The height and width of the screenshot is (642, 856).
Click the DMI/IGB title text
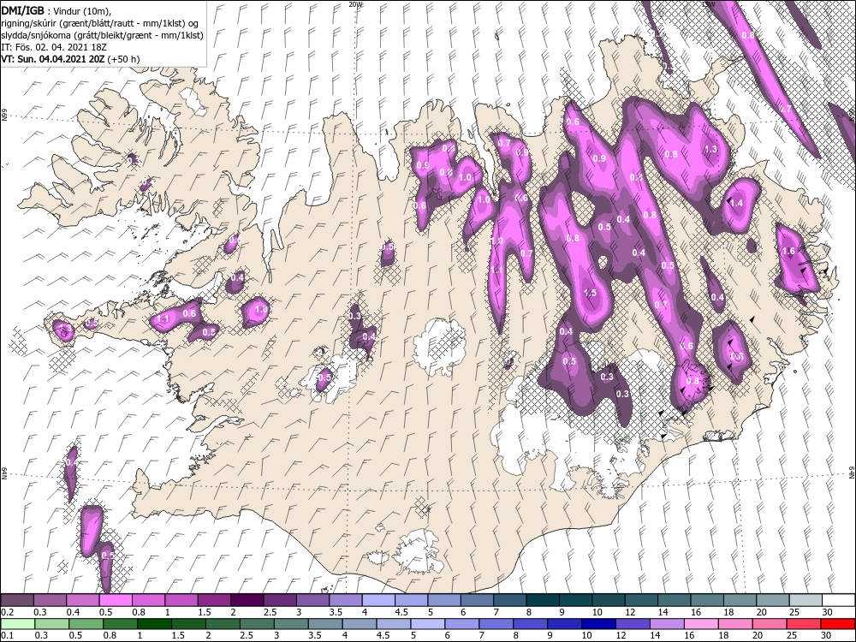(x=23, y=9)
